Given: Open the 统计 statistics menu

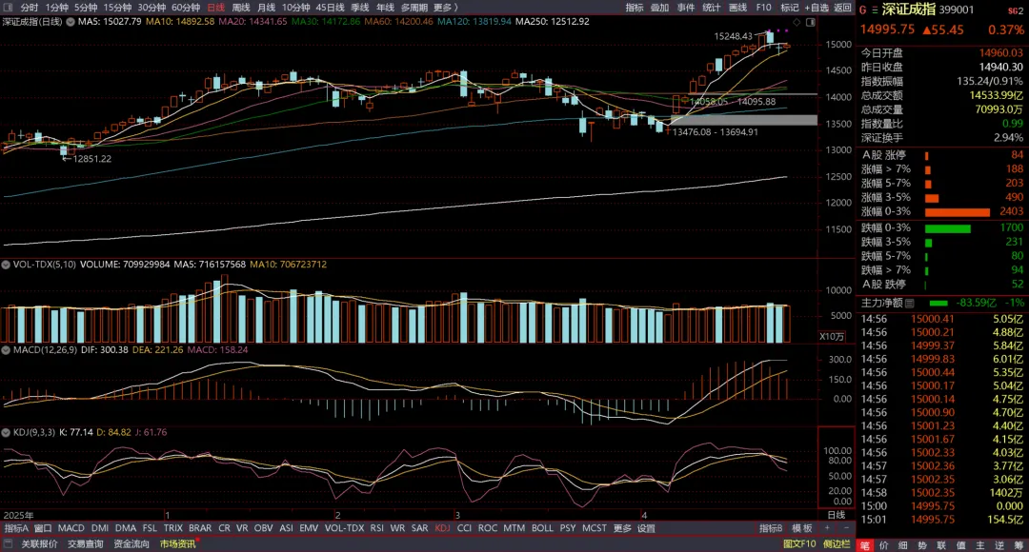Looking at the screenshot, I should click(712, 8).
